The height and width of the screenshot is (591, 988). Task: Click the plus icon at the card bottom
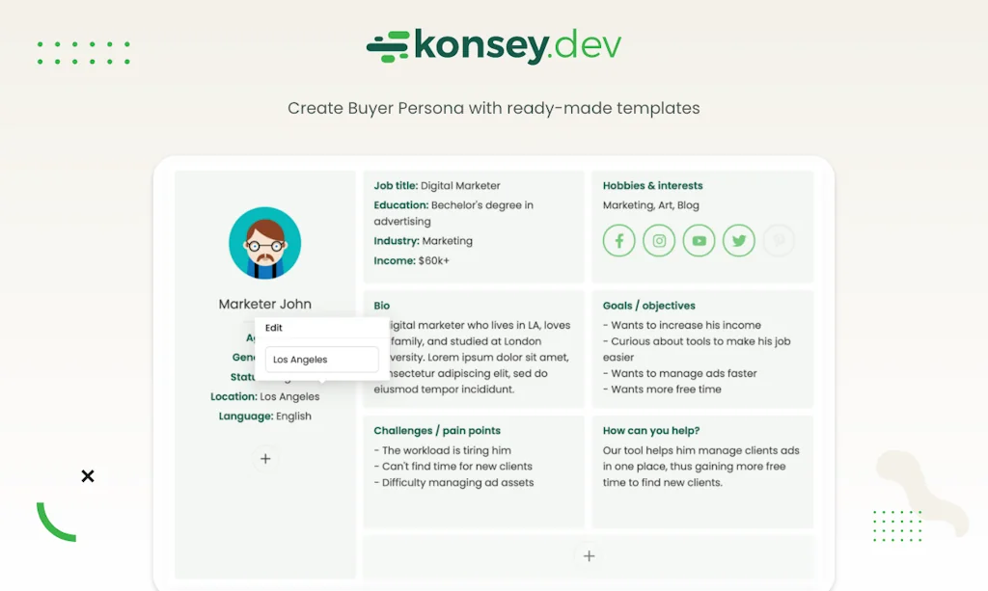[x=589, y=556]
